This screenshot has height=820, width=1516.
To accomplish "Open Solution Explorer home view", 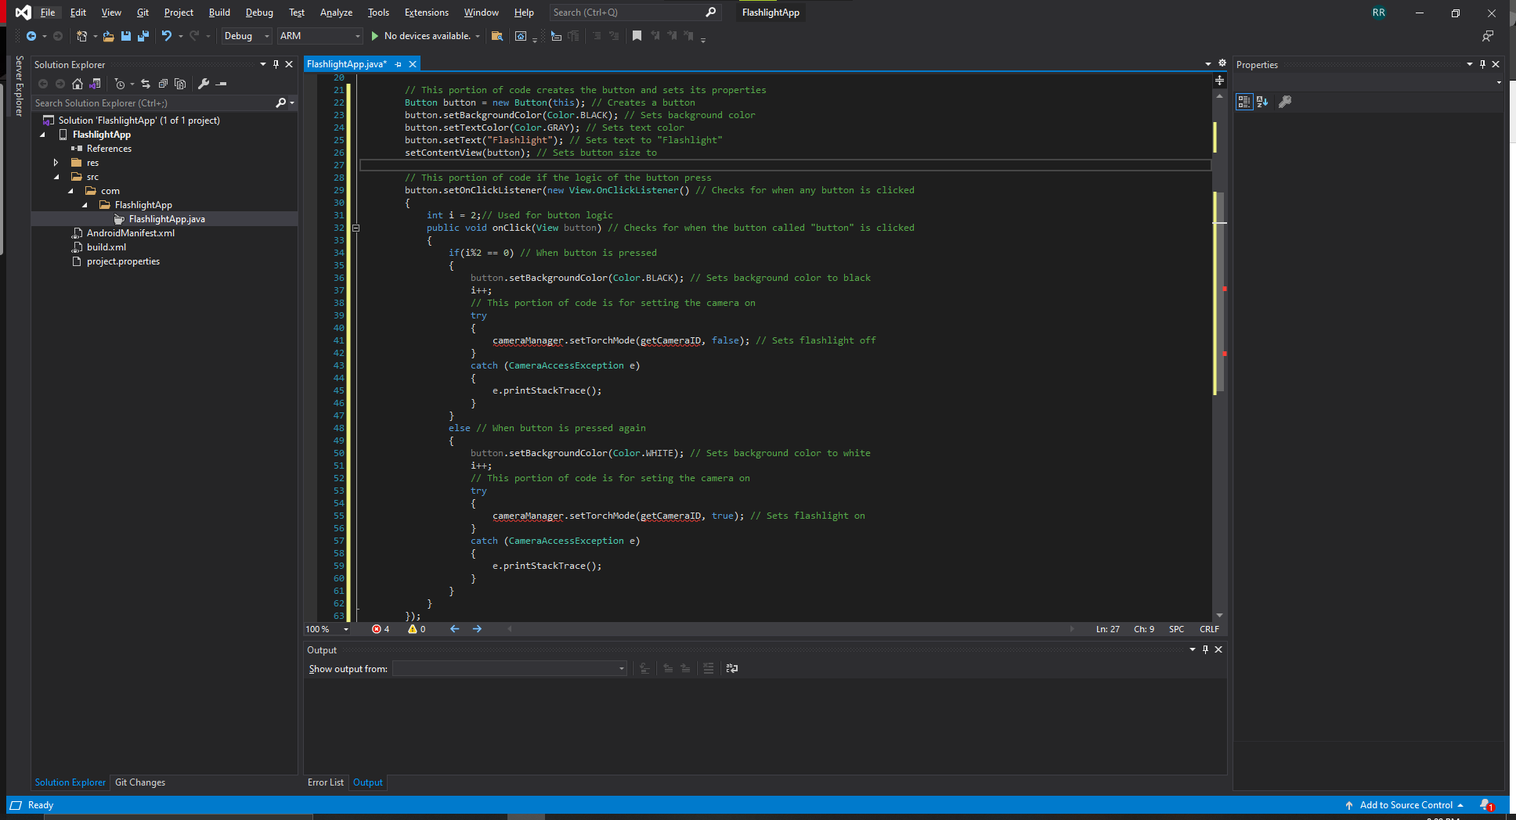I will click(x=78, y=84).
